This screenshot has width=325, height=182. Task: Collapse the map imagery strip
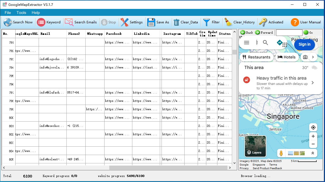(x=313, y=153)
